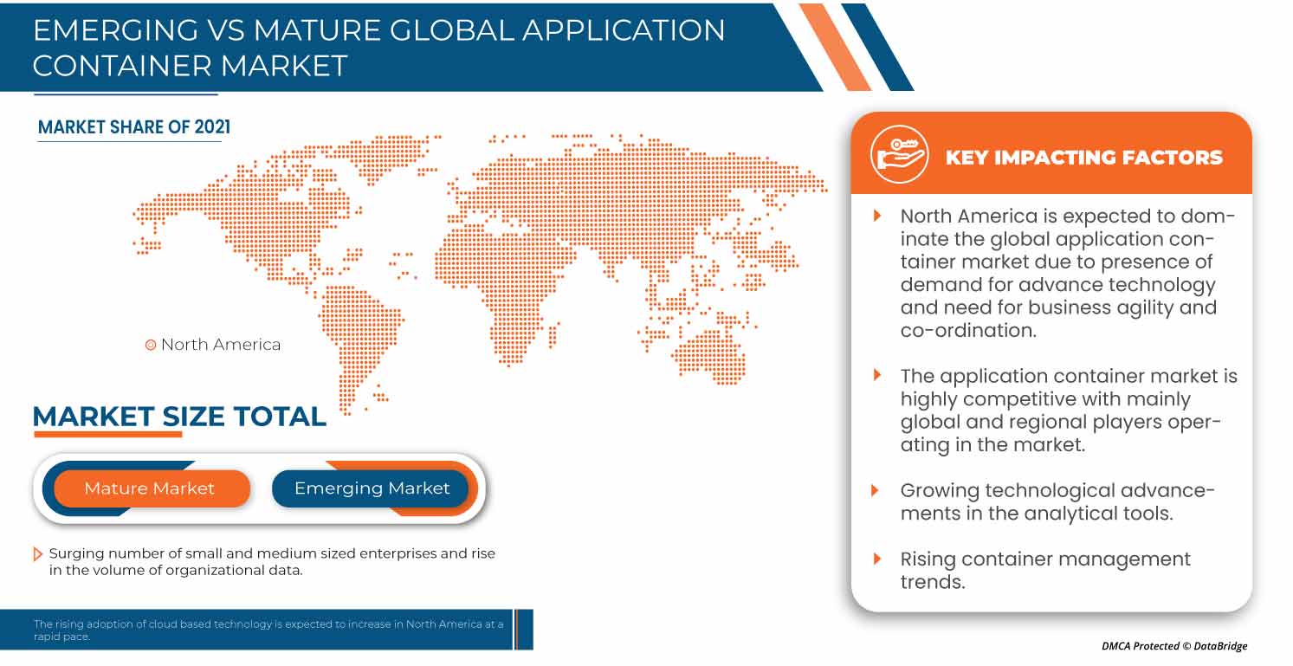The image size is (1293, 666).
Task: Click the "KEY IMPACTING FACTORS" header text
Action: (x=1083, y=158)
